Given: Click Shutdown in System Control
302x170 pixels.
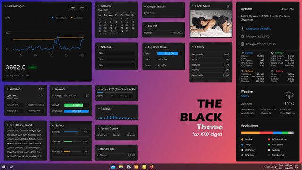Looking at the screenshot, I should 102,136.
